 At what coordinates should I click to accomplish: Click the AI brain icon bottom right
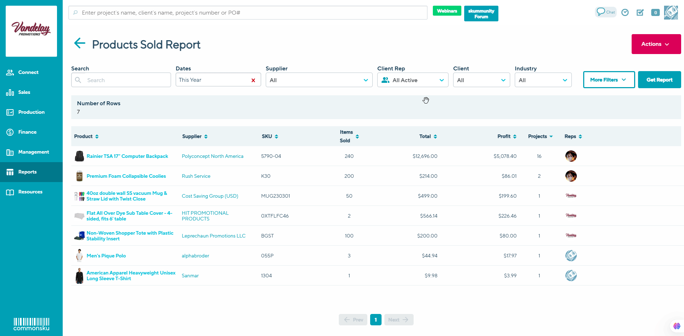(x=677, y=326)
